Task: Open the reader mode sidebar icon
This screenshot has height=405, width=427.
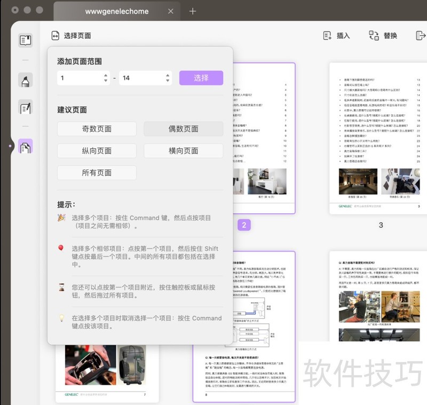Action: tap(25, 40)
